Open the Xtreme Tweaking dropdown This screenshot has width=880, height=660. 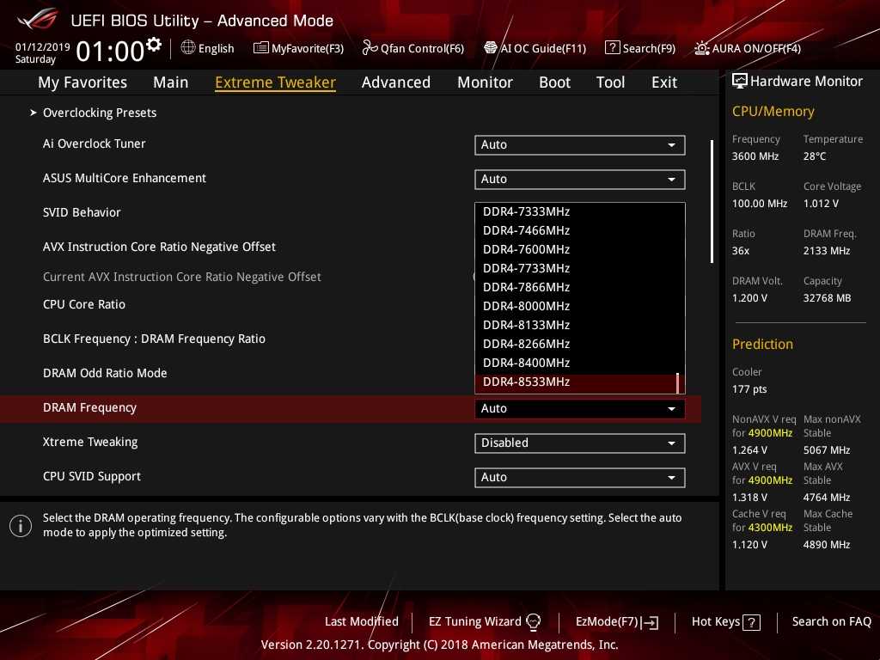pos(579,443)
